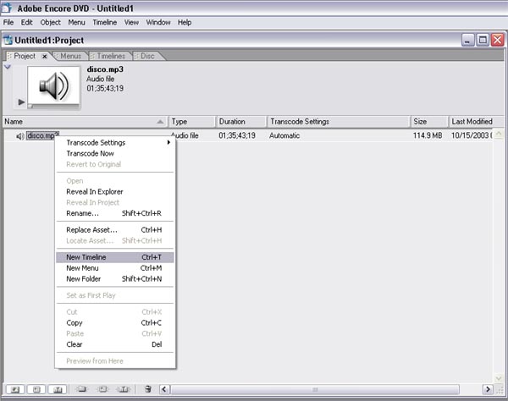Switch to the Timelines tab
This screenshot has height=401, width=508.
tap(111, 56)
